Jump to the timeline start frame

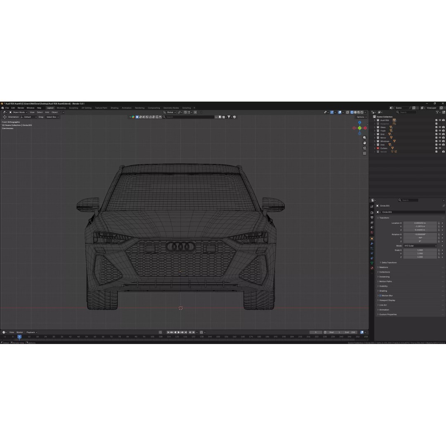click(168, 332)
